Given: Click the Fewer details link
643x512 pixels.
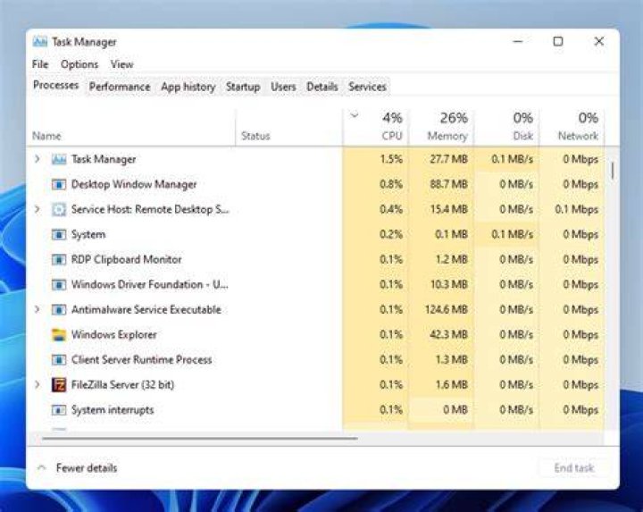Looking at the screenshot, I should tap(87, 468).
